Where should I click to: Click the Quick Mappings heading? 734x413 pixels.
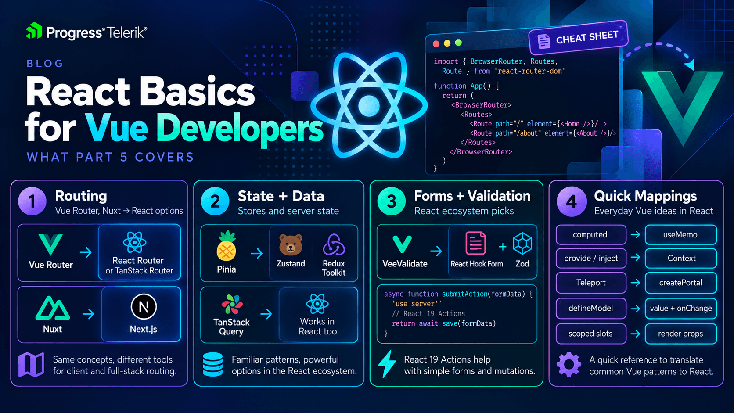[645, 196]
